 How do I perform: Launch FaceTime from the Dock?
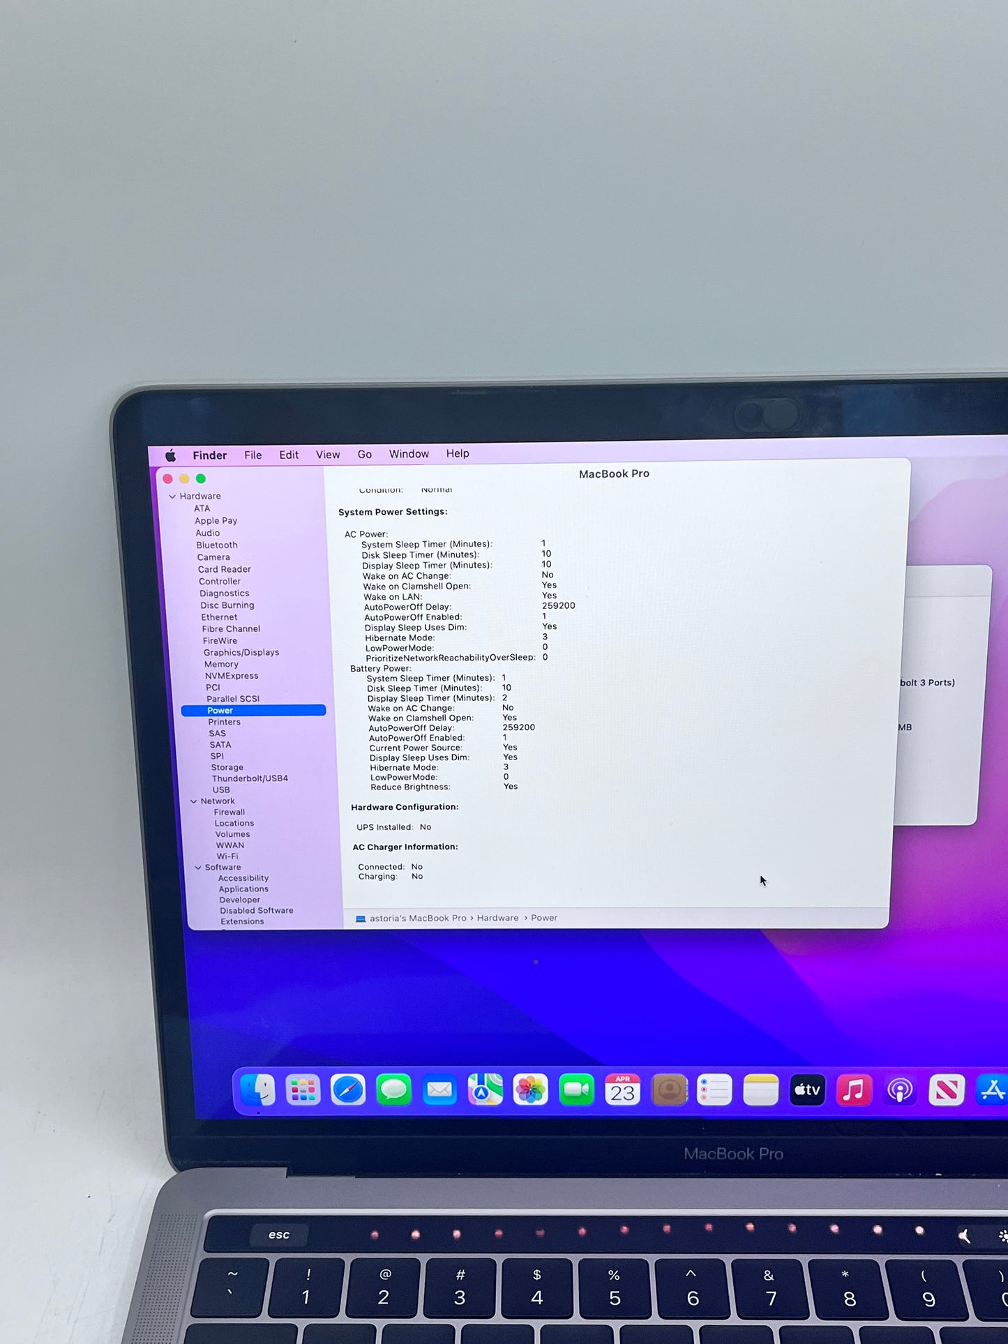pyautogui.click(x=577, y=1090)
